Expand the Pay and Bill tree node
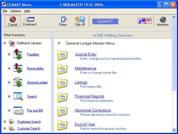This screenshot has width=178, height=134. point(9,110)
